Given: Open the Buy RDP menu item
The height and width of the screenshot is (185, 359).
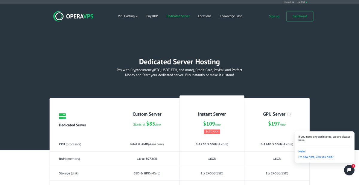Looking at the screenshot, I should [x=152, y=16].
